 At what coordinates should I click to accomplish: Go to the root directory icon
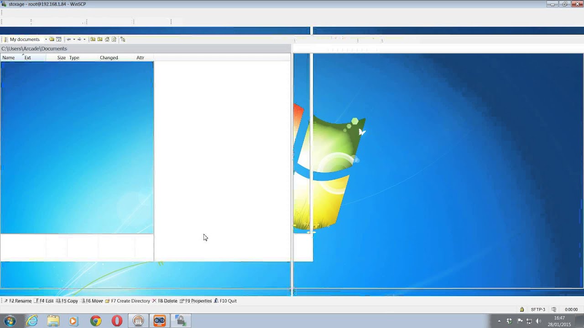pyautogui.click(x=100, y=39)
